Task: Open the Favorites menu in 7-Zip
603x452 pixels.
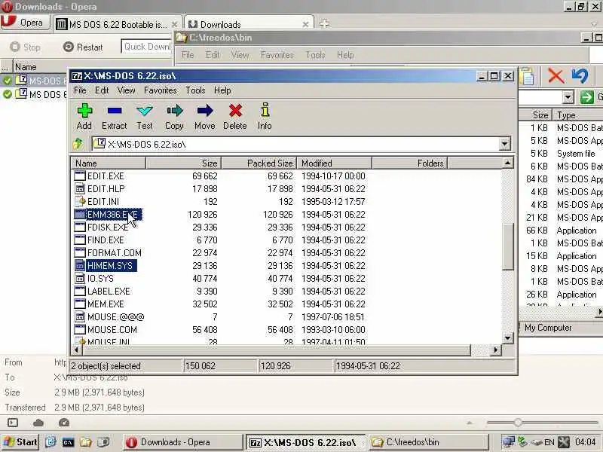Action: point(161,90)
